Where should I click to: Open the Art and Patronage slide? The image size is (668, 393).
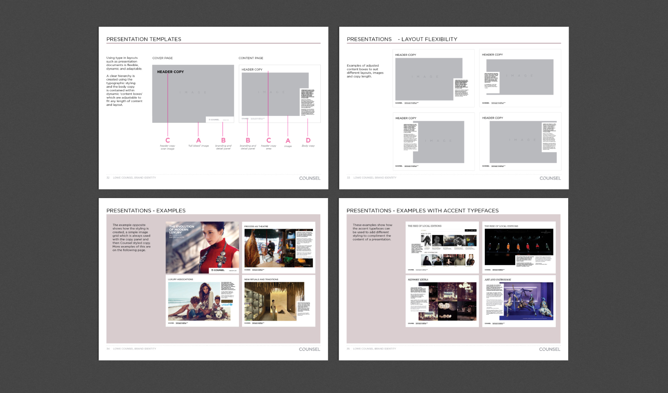coord(519,301)
